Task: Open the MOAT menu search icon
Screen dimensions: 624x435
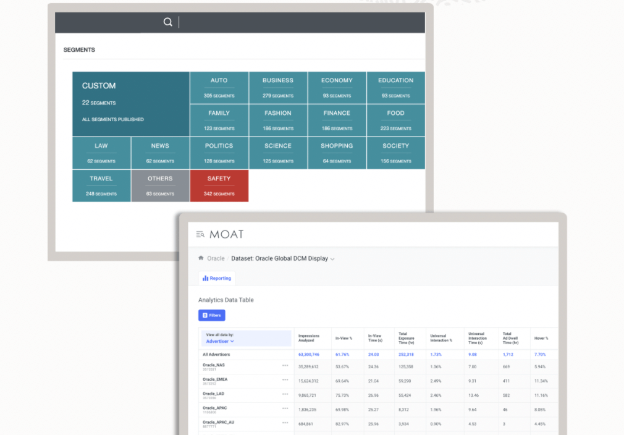Action: point(200,234)
